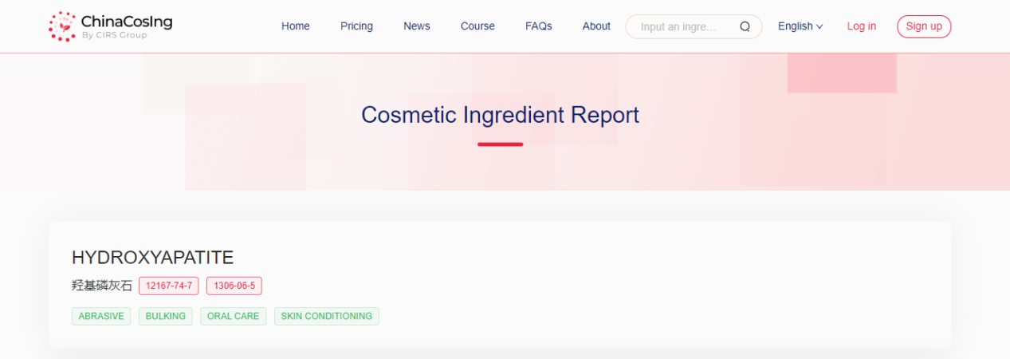
Task: Choose the ORAL CARE tag
Action: coord(233,316)
